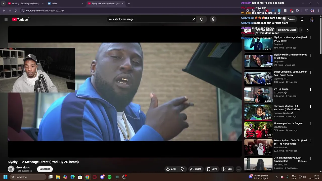Open File Explorer from the taskbar
322x181 pixels.
coord(58,177)
